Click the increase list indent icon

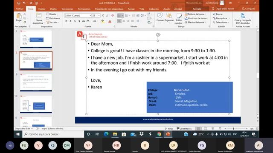coord(138,15)
